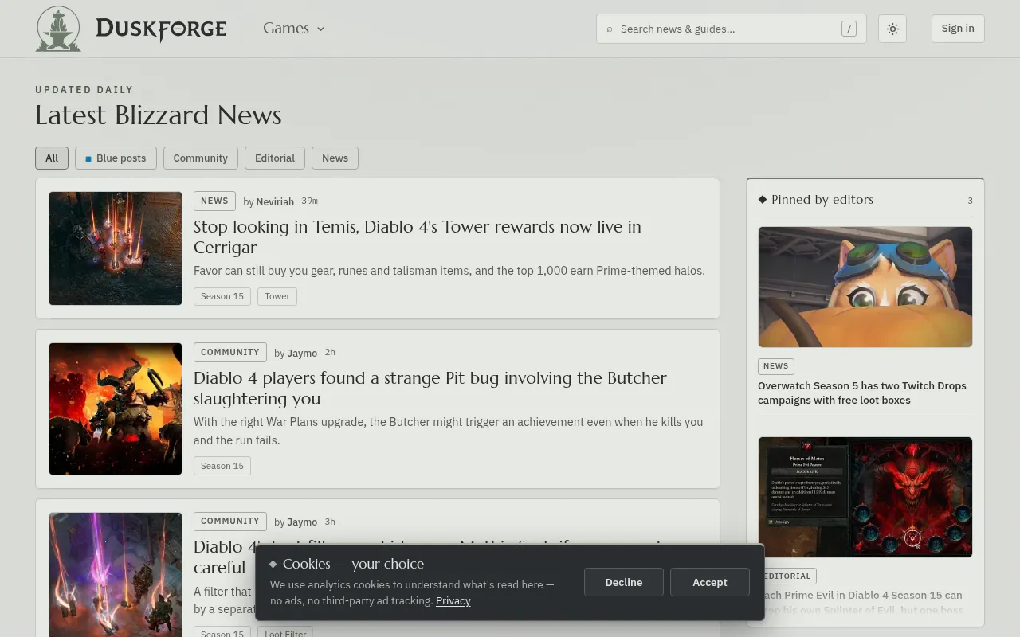The height and width of the screenshot is (637, 1020).
Task: Click the NEWS badge on Overwatch card
Action: [x=776, y=366]
